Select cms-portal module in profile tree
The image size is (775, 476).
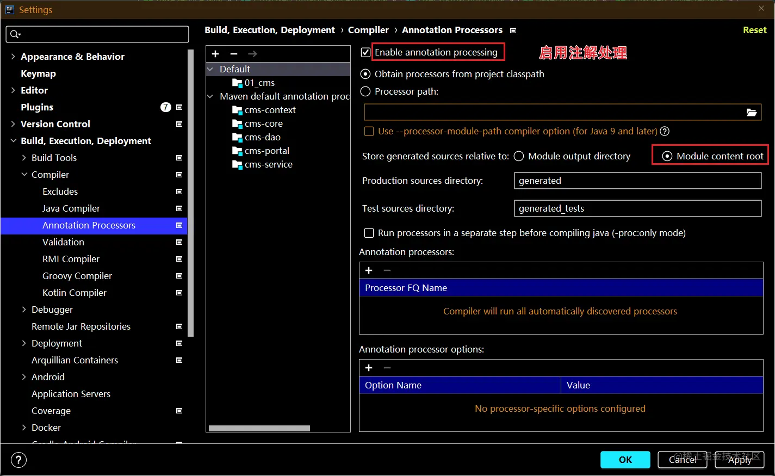click(x=266, y=151)
